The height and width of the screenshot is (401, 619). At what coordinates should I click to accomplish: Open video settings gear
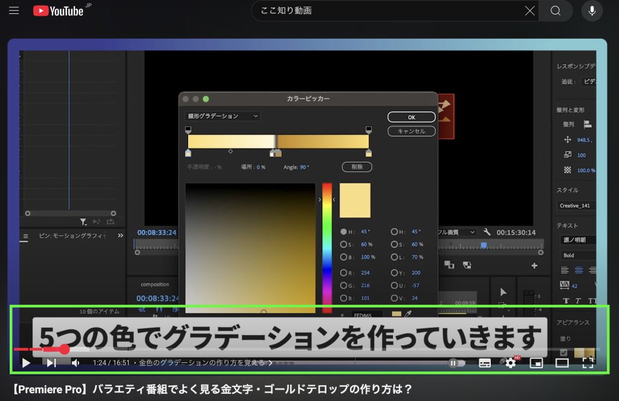(x=511, y=363)
